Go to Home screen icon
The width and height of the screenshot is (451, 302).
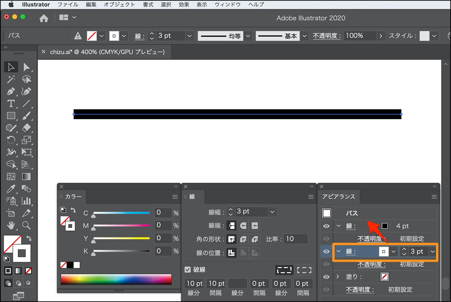click(x=44, y=18)
